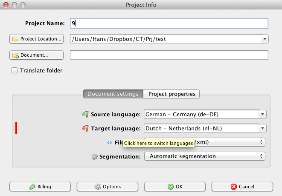Enable the Translate folder checkbox

point(15,70)
